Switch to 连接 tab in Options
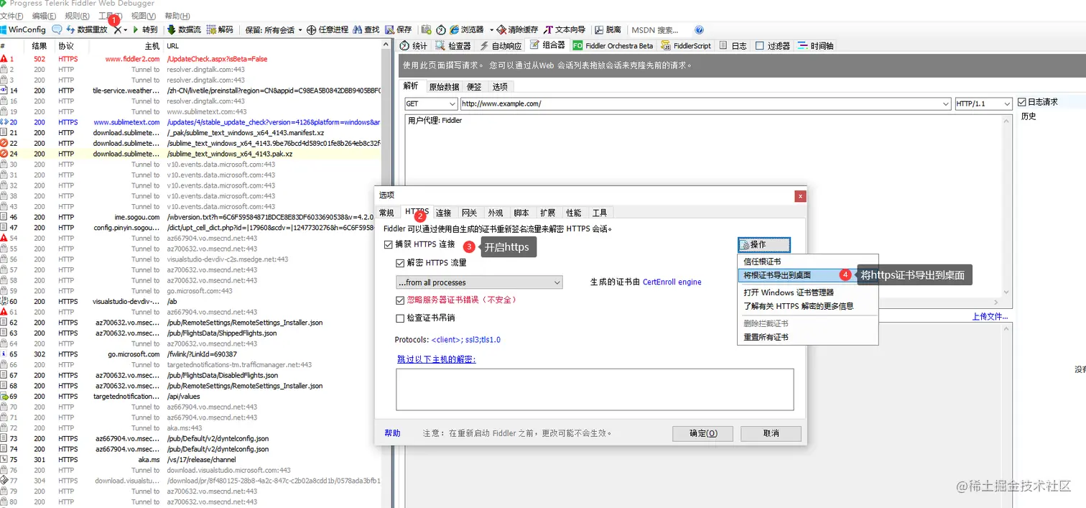 click(443, 213)
